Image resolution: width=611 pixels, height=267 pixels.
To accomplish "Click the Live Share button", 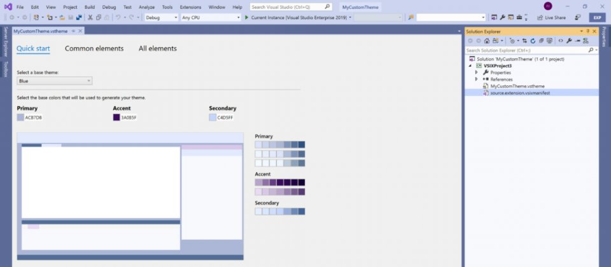I will [x=551, y=18].
